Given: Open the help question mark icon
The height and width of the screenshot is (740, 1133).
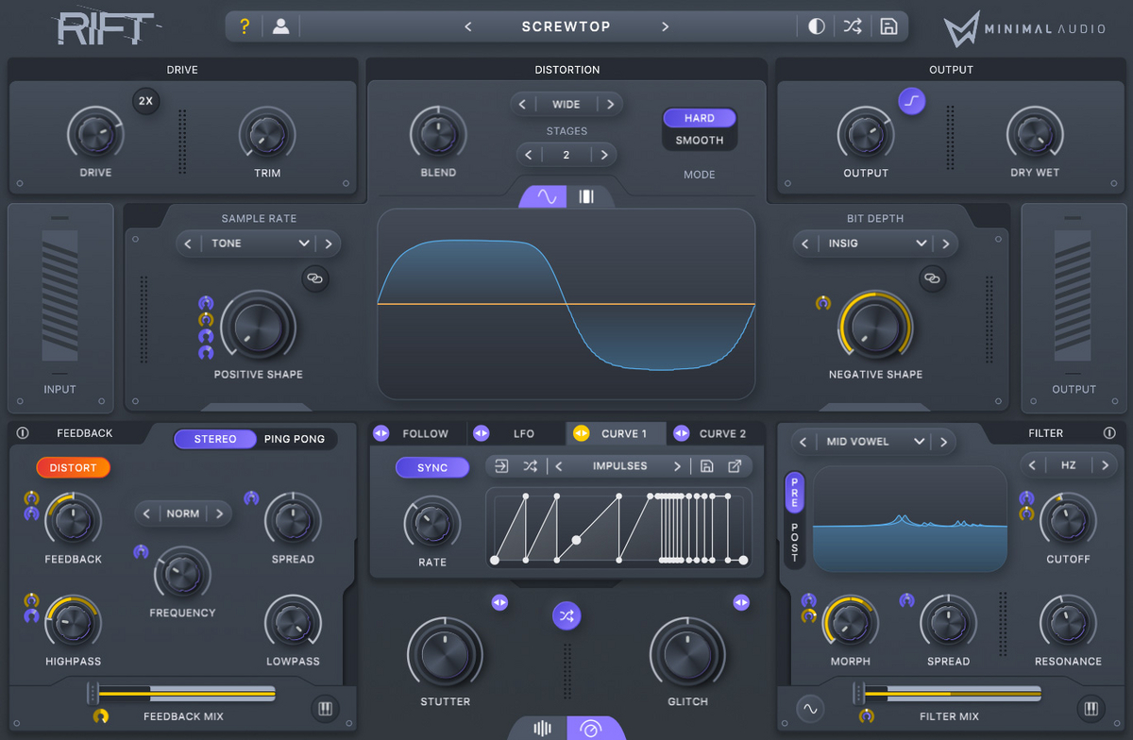Looking at the screenshot, I should [245, 26].
